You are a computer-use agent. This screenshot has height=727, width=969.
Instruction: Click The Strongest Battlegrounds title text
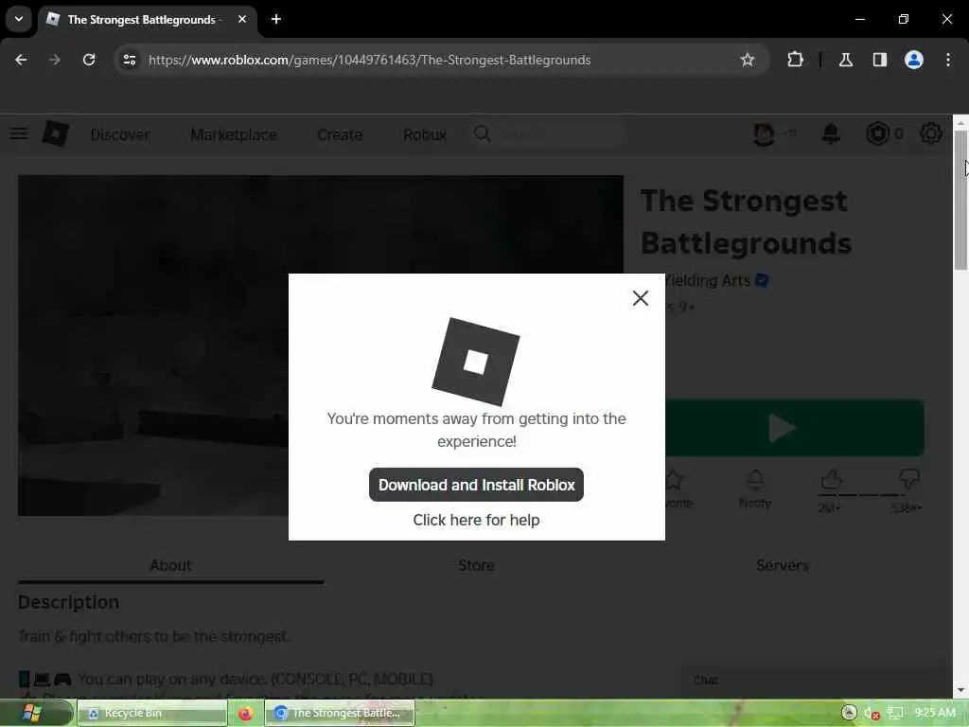pyautogui.click(x=747, y=222)
